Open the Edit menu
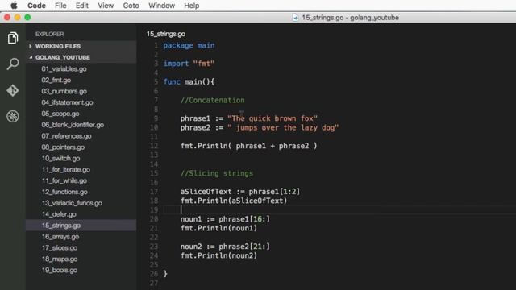516x290 pixels. (x=82, y=6)
